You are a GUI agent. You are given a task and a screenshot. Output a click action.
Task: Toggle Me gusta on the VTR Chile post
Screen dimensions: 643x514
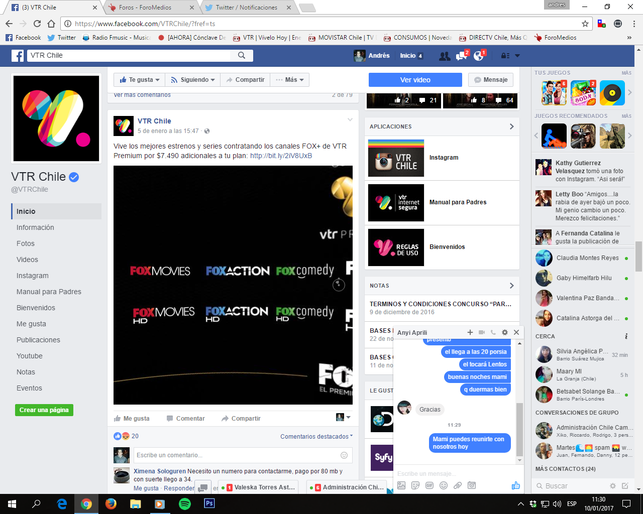[x=132, y=419]
